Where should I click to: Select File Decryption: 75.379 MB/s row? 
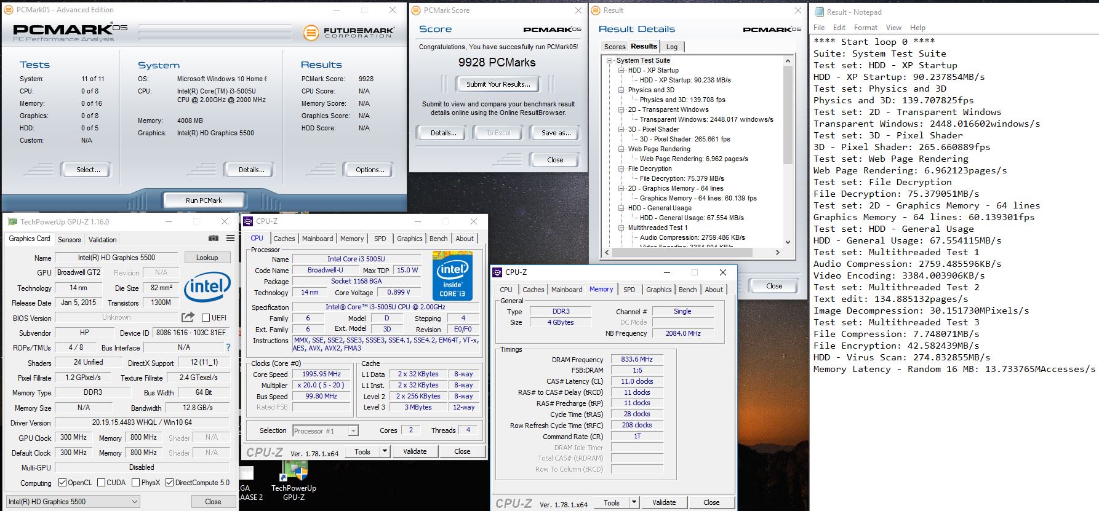pyautogui.click(x=682, y=178)
